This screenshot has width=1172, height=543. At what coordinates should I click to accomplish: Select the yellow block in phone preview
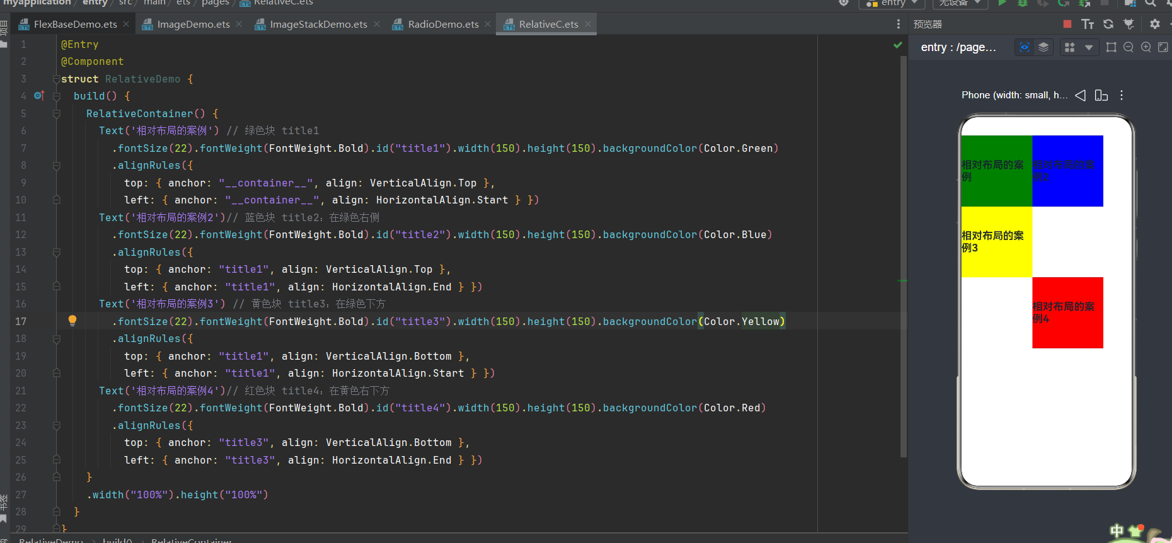pyautogui.click(x=997, y=242)
